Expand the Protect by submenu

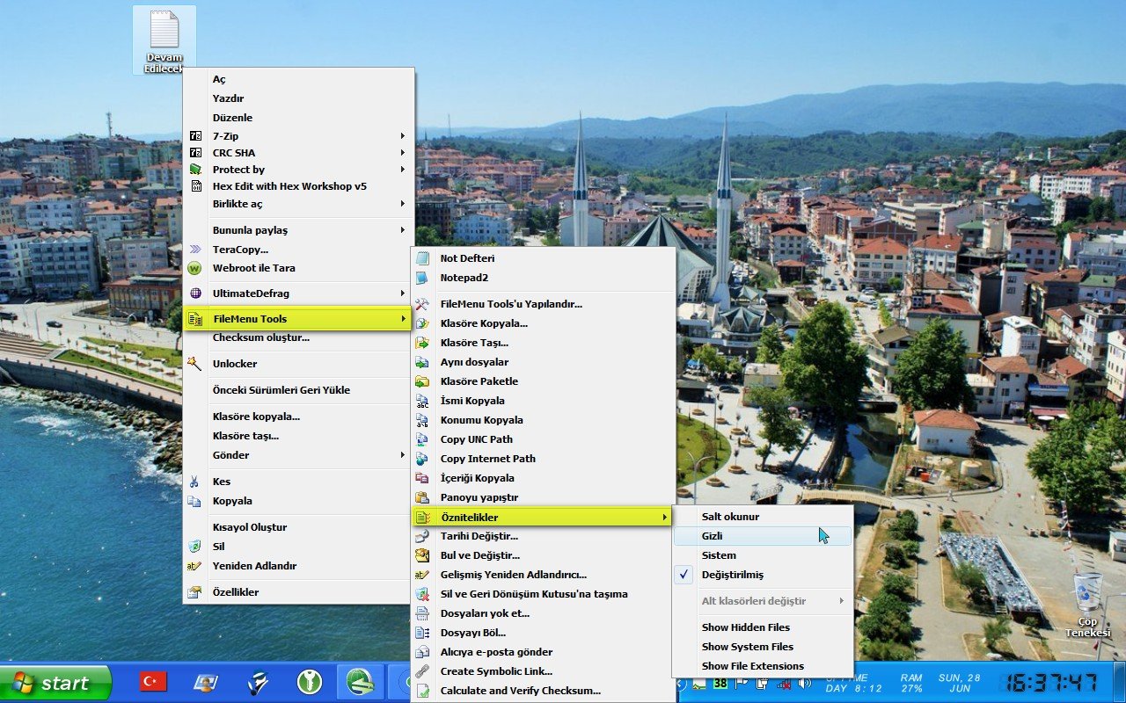tap(298, 170)
